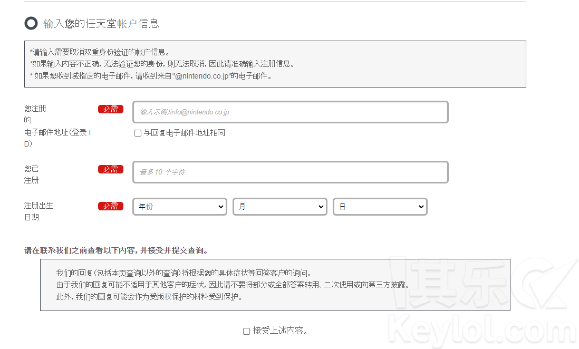Open the 年份 dropdown
Image resolution: width=579 pixels, height=349 pixels.
point(180,207)
